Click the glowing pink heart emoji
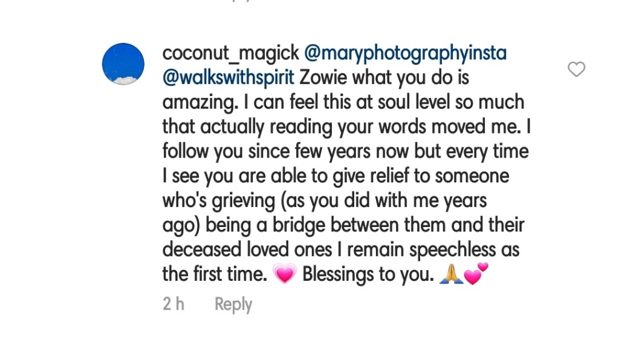Viewport: 619px width, 346px height. [x=284, y=275]
